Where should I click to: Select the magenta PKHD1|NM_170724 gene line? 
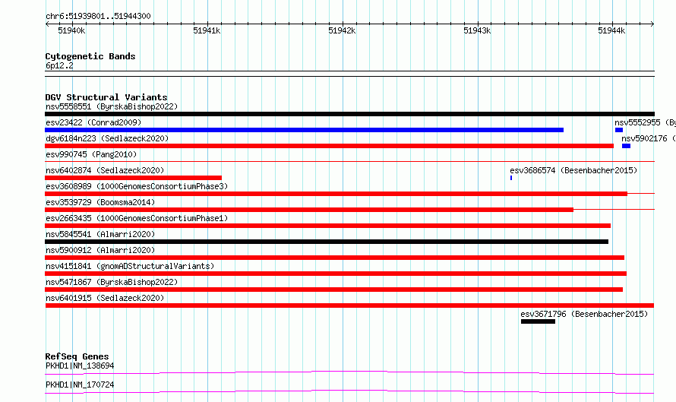[349, 391]
